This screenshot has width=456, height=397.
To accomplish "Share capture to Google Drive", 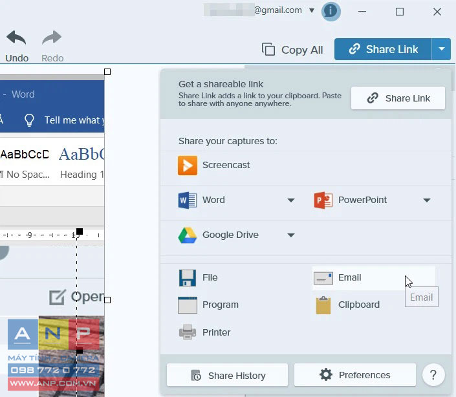I will pos(230,235).
